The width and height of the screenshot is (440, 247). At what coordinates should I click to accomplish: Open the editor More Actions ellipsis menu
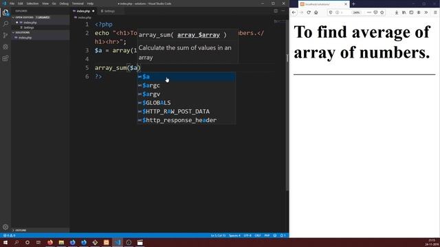pos(283,11)
